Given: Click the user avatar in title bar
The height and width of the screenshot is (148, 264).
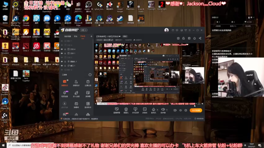Looking at the screenshot, I should coord(166,30).
